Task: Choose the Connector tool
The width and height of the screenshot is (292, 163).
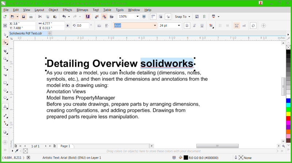Action: click(x=5, y=123)
